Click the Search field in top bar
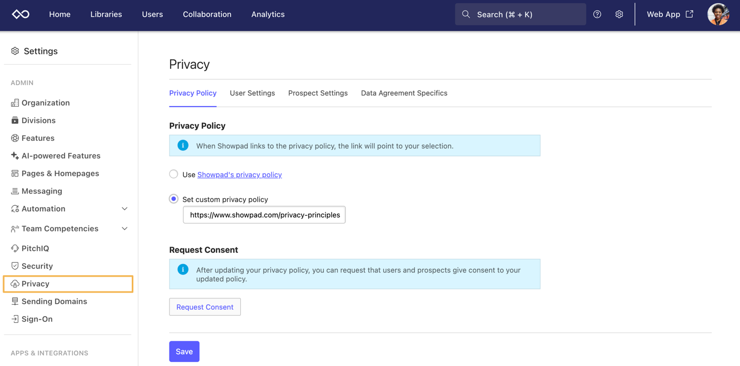The height and width of the screenshot is (366, 740). (x=521, y=14)
